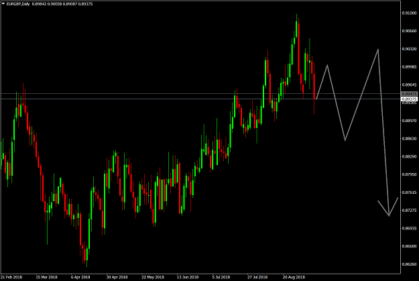The width and height of the screenshot is (419, 281).
Task: Click the 0.86600 price axis label
Action: 410,246
